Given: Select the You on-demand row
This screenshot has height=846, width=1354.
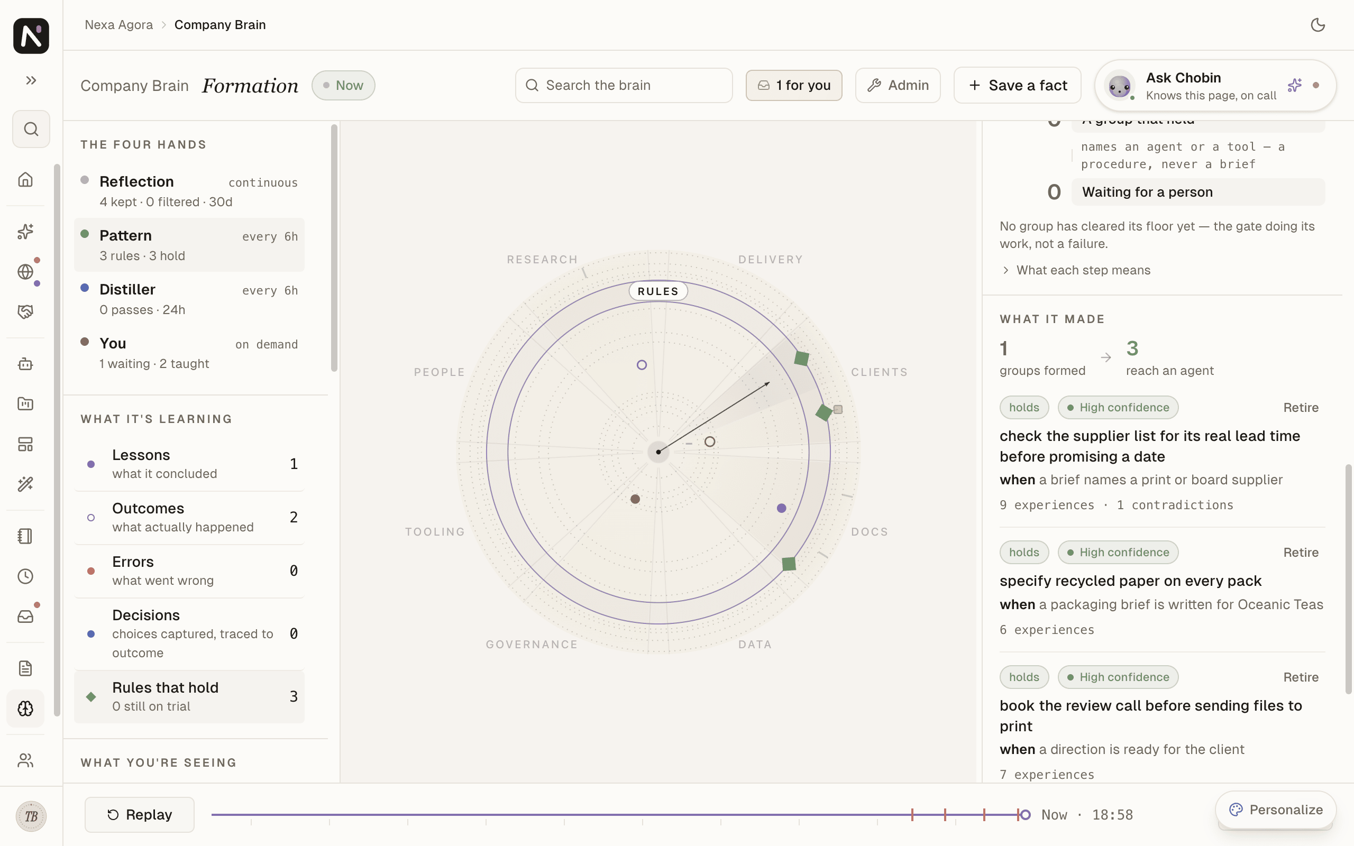Looking at the screenshot, I should (189, 353).
